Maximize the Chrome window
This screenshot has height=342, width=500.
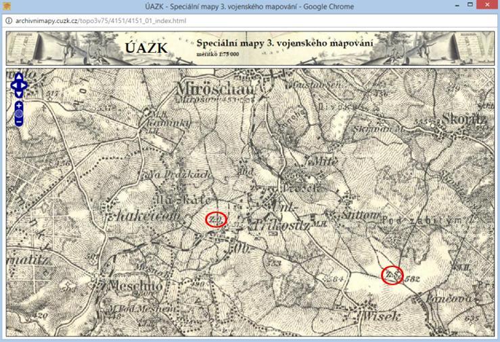pos(470,5)
